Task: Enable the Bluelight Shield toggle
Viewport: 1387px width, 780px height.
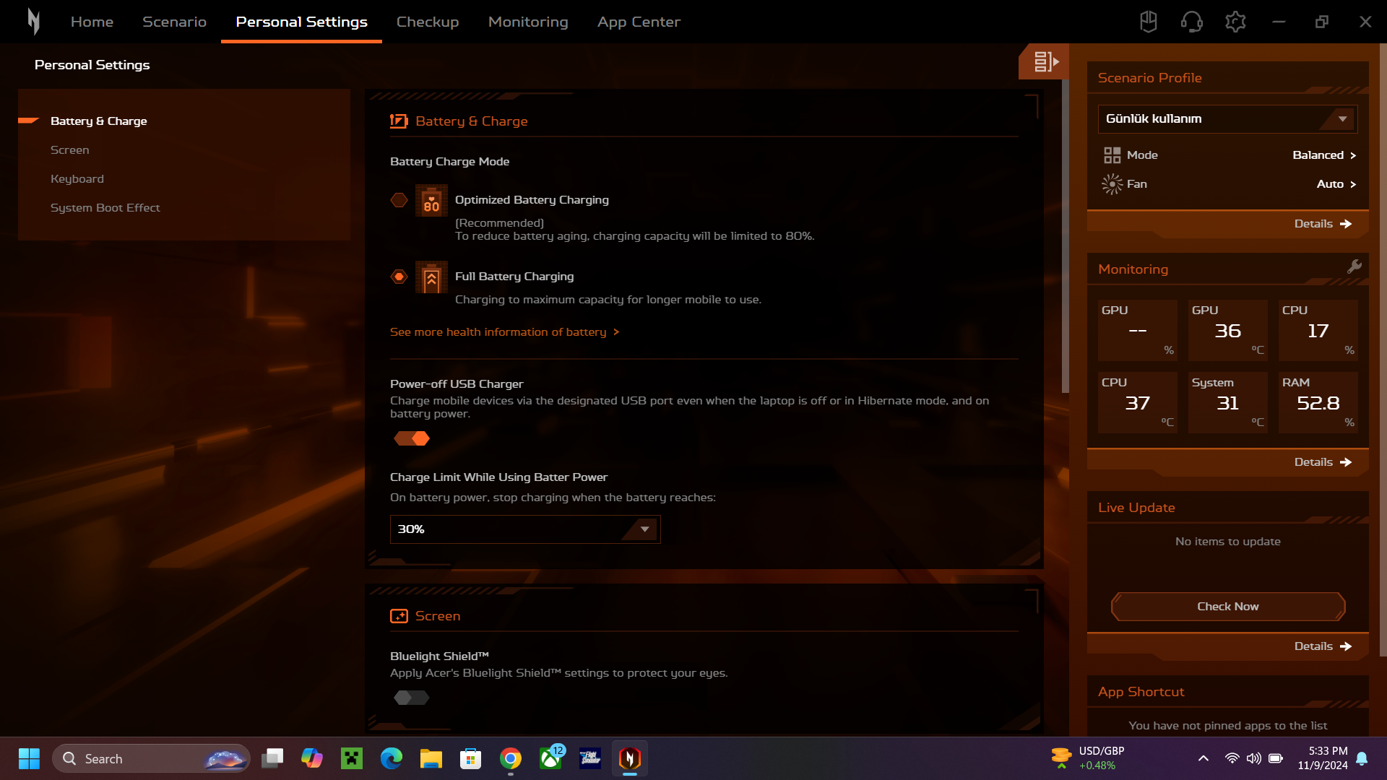Action: [412, 698]
